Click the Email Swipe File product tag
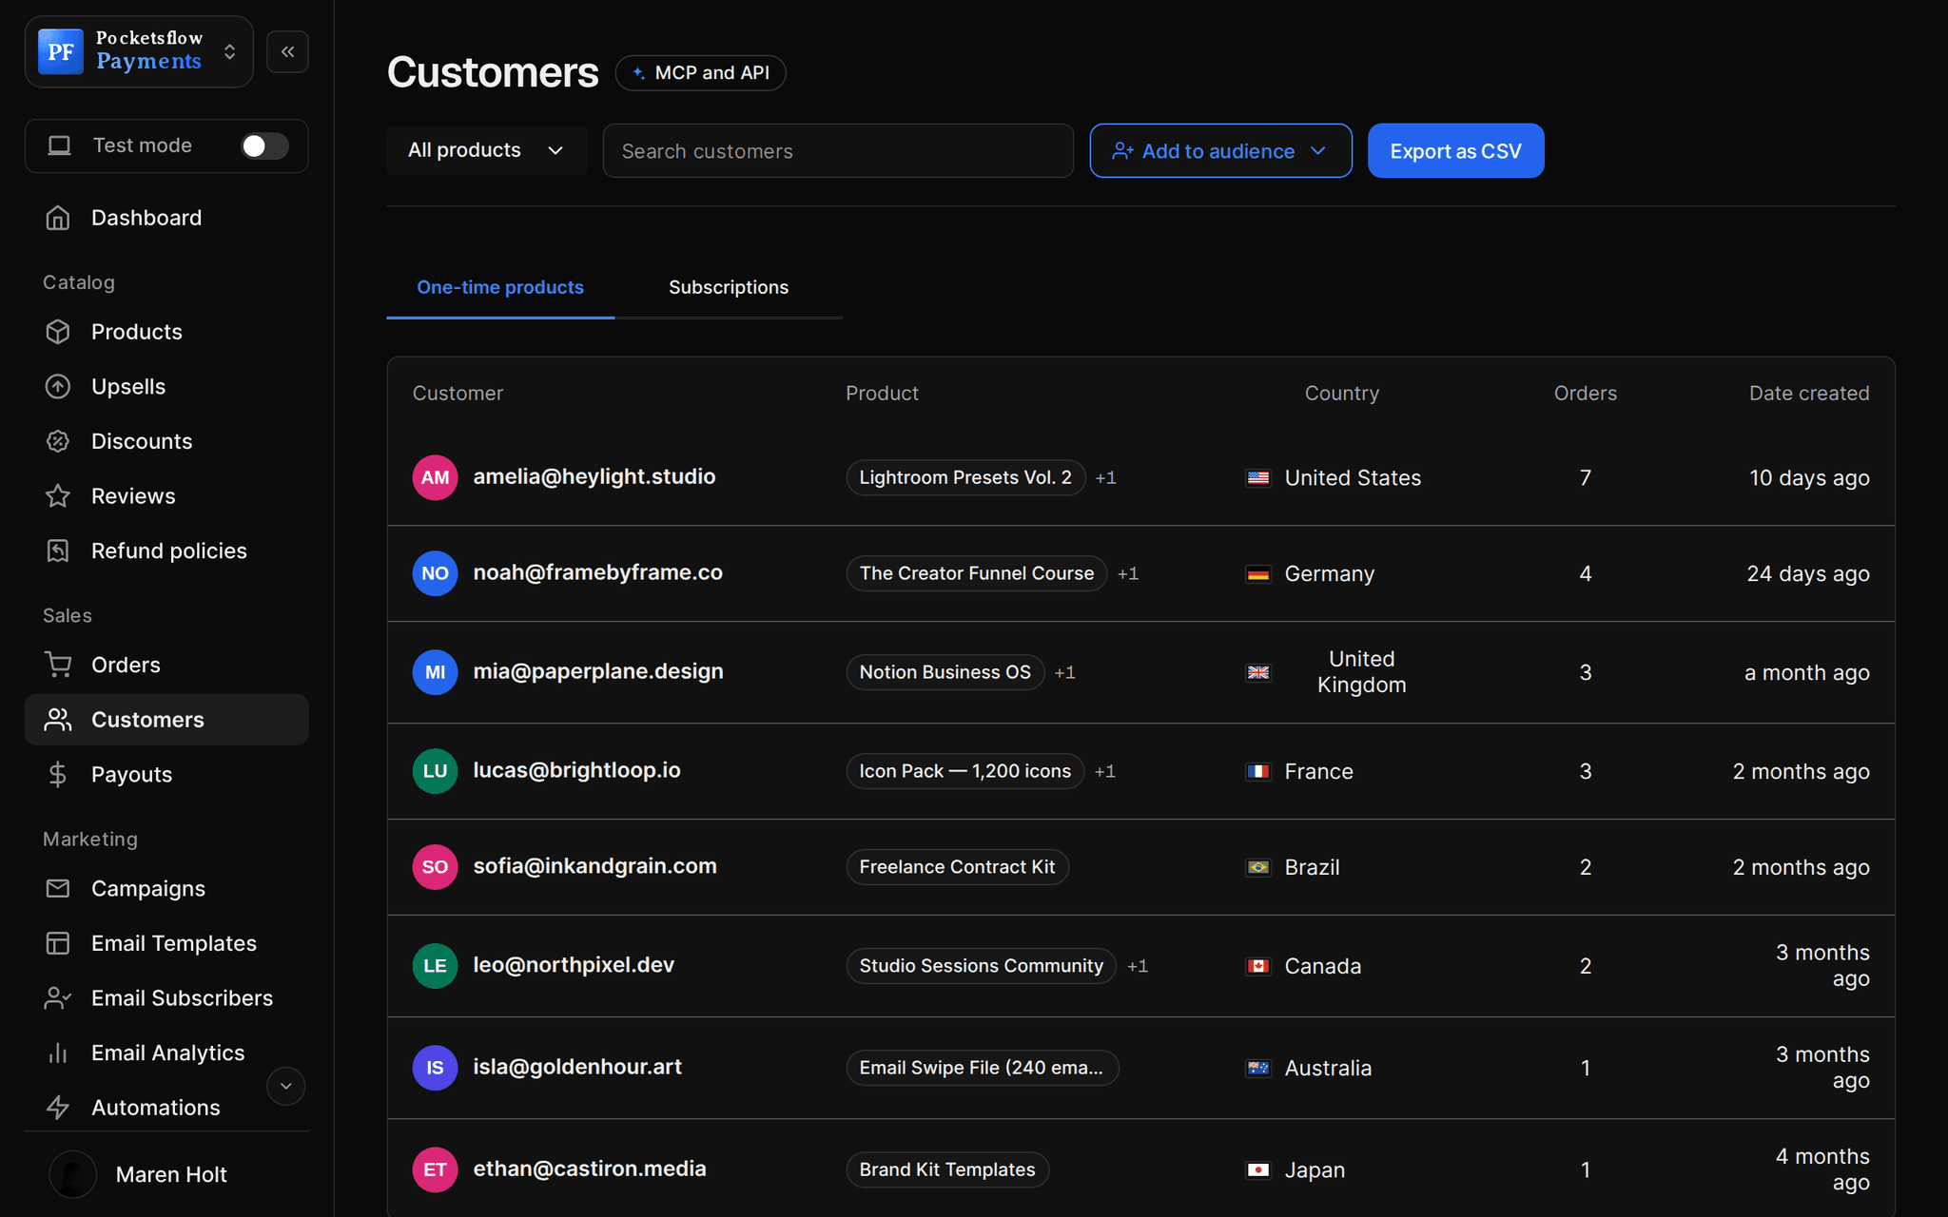Viewport: 1948px width, 1217px height. [983, 1068]
